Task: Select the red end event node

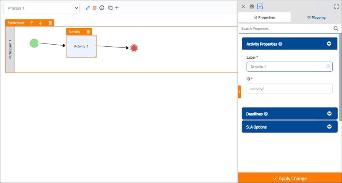Action: click(x=134, y=48)
